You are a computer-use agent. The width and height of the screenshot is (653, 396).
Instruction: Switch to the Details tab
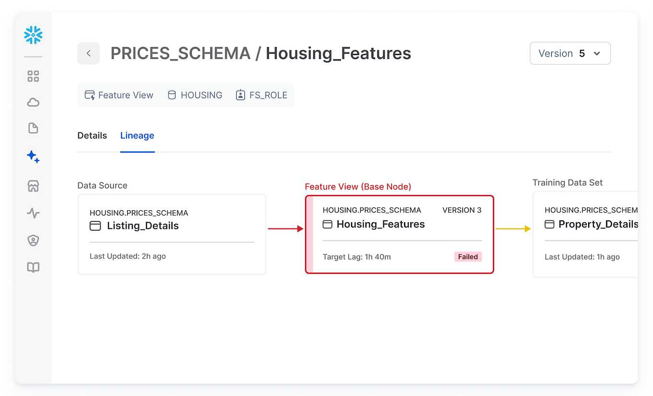click(92, 136)
